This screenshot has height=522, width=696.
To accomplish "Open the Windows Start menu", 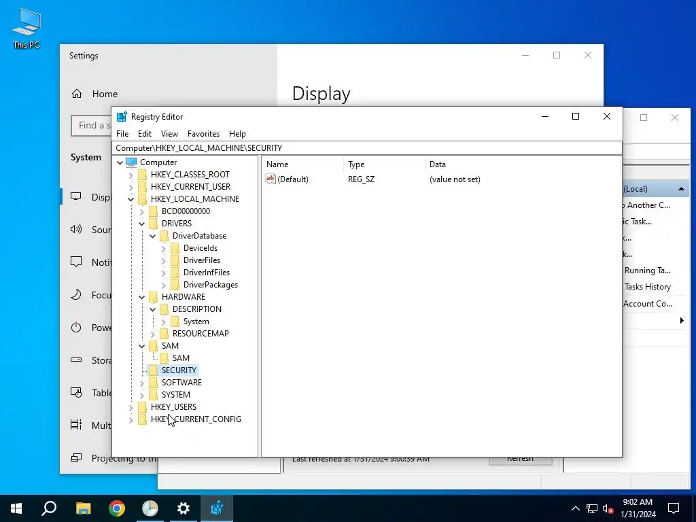I will (x=16, y=508).
